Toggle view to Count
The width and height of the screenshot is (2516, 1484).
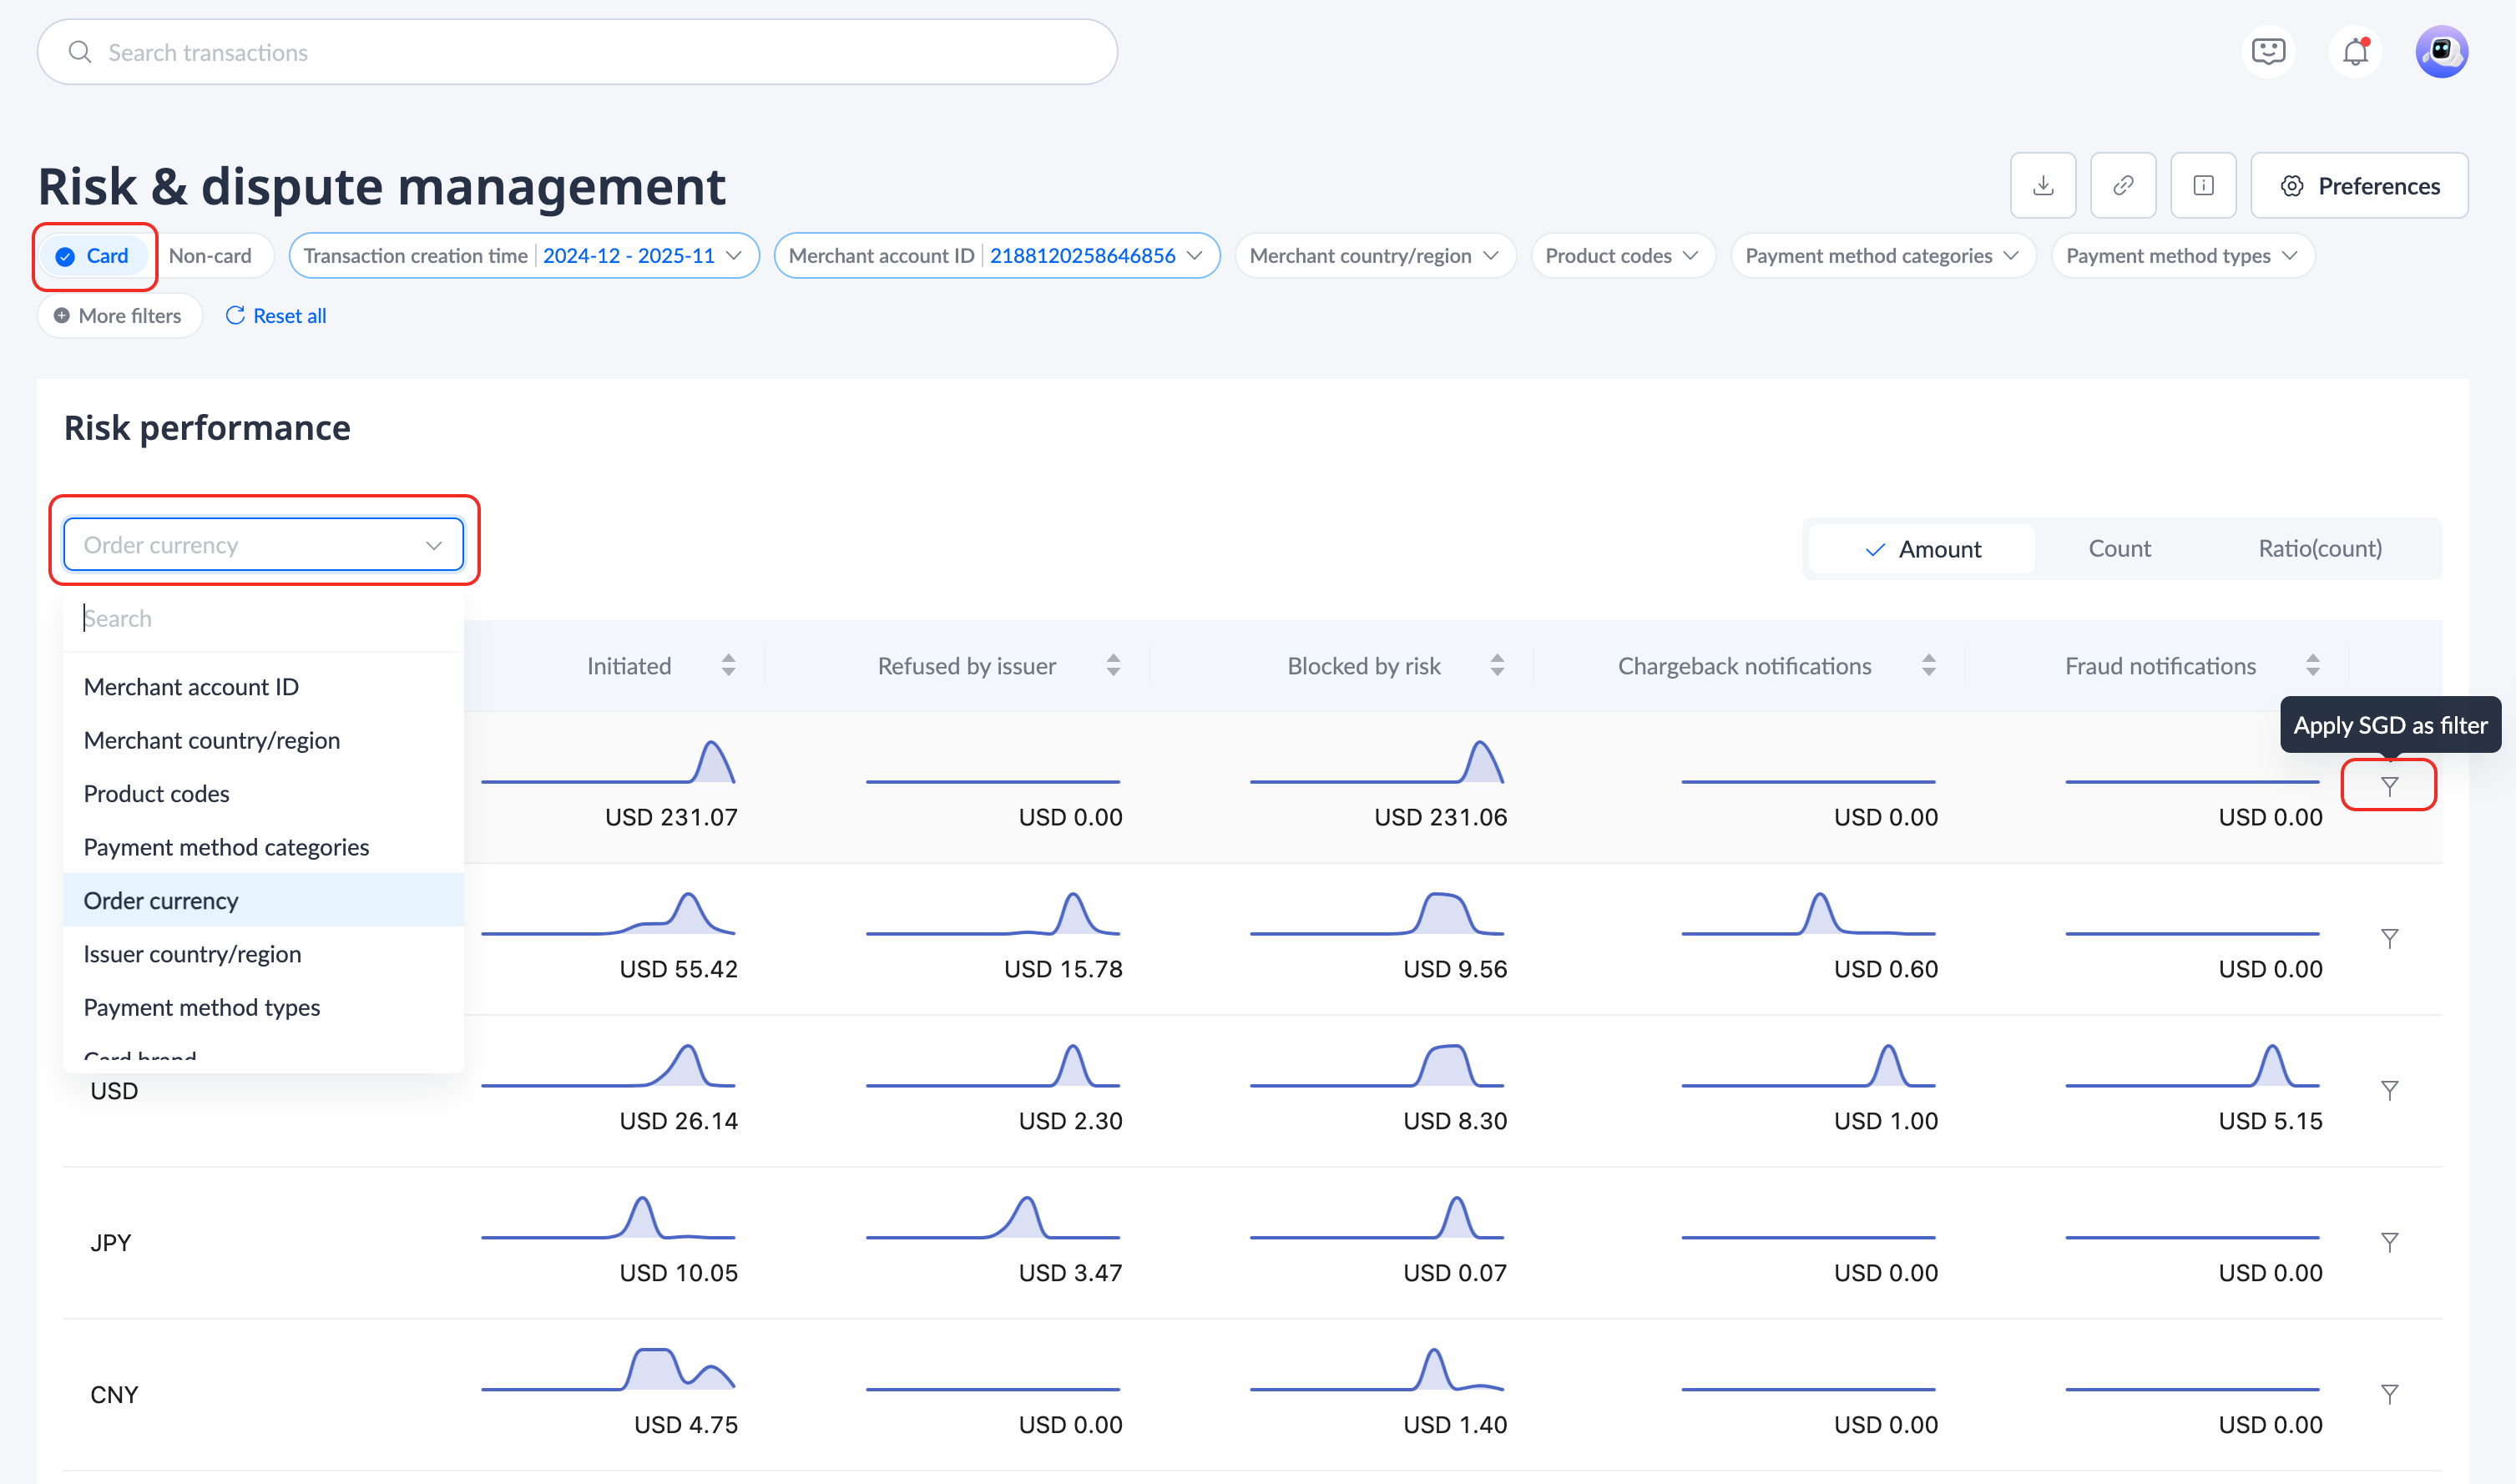(x=2119, y=549)
